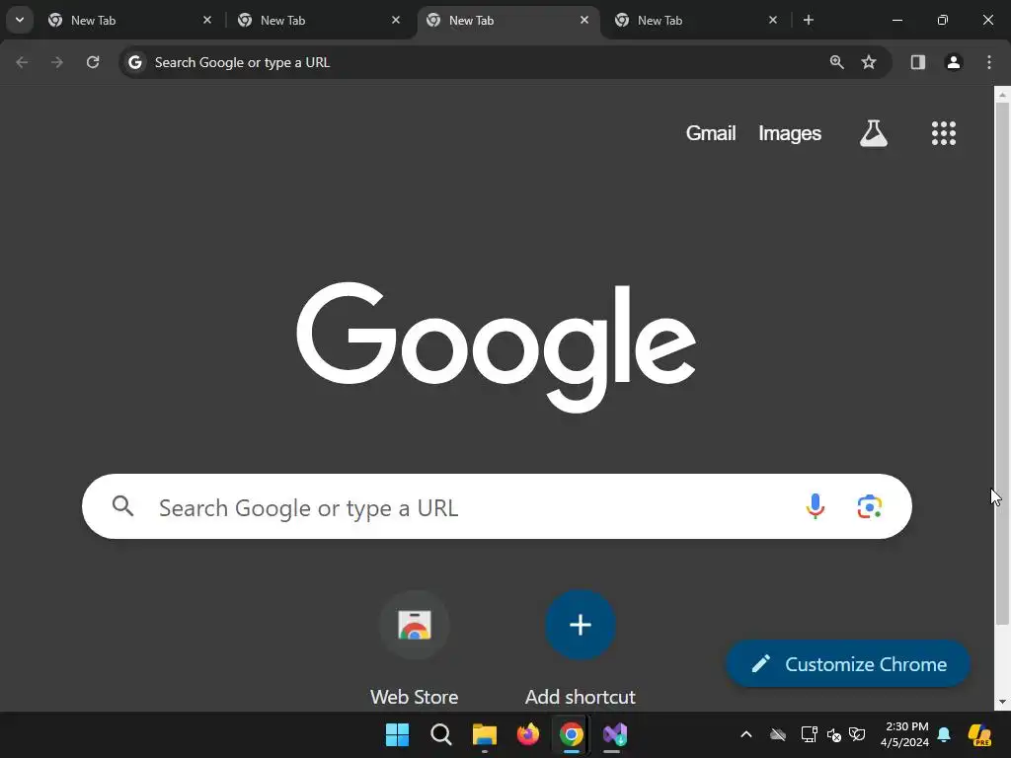
Task: Search by image with Google Lens icon
Action: click(x=870, y=506)
